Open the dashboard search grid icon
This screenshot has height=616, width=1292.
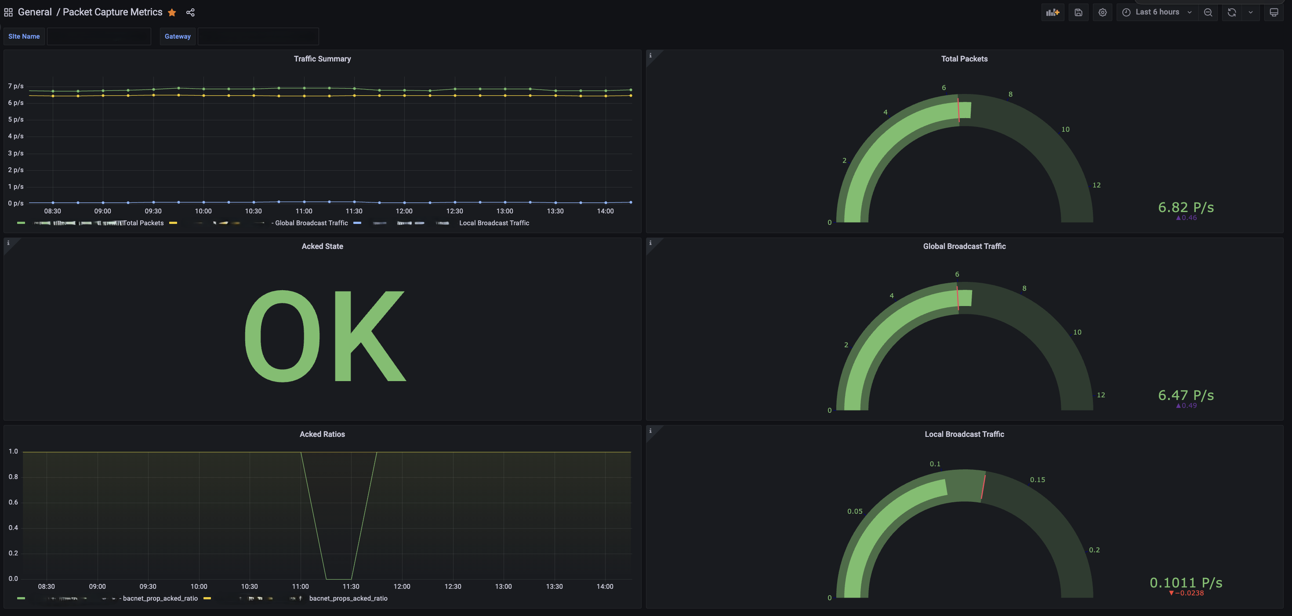click(8, 13)
